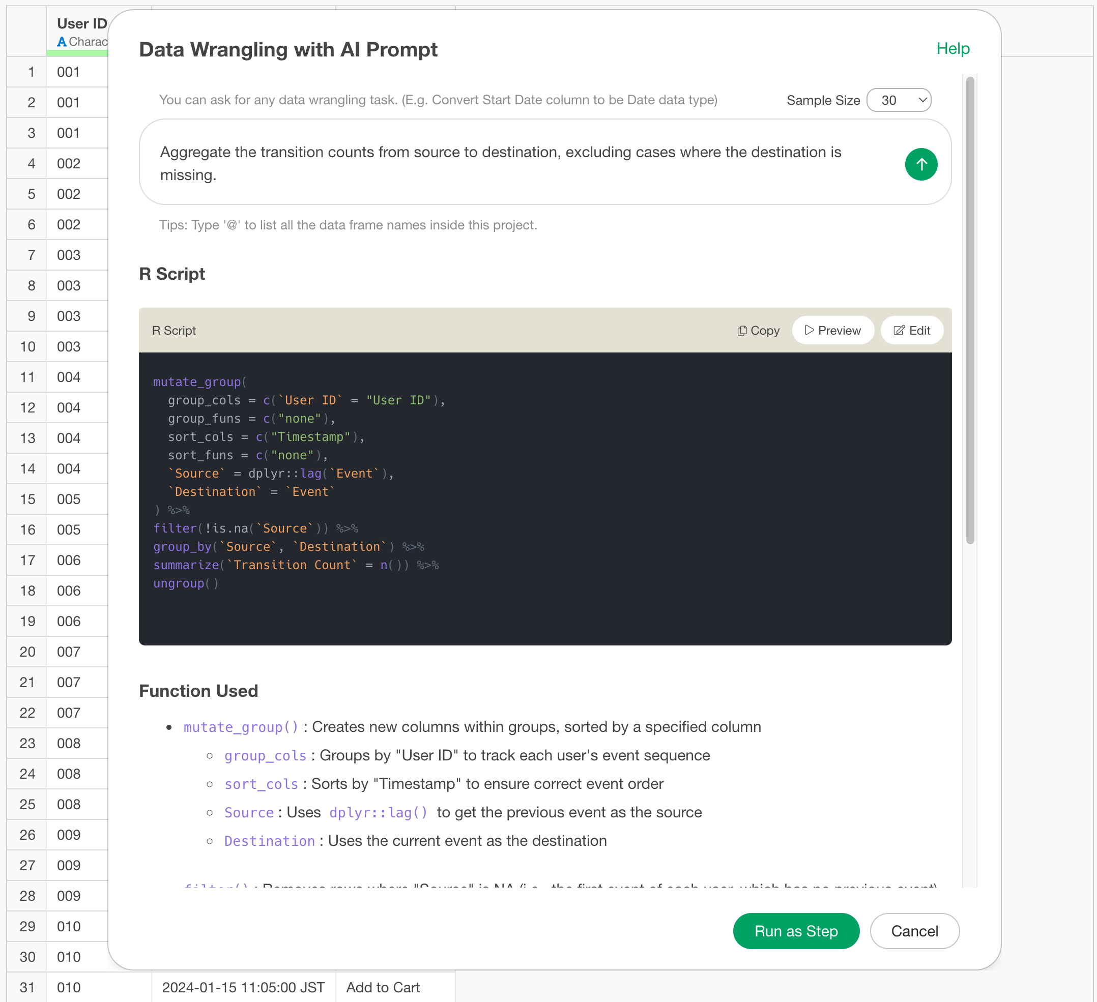Click the dplyr::lag() code reference
This screenshot has width=1097, height=1002.
tap(378, 813)
